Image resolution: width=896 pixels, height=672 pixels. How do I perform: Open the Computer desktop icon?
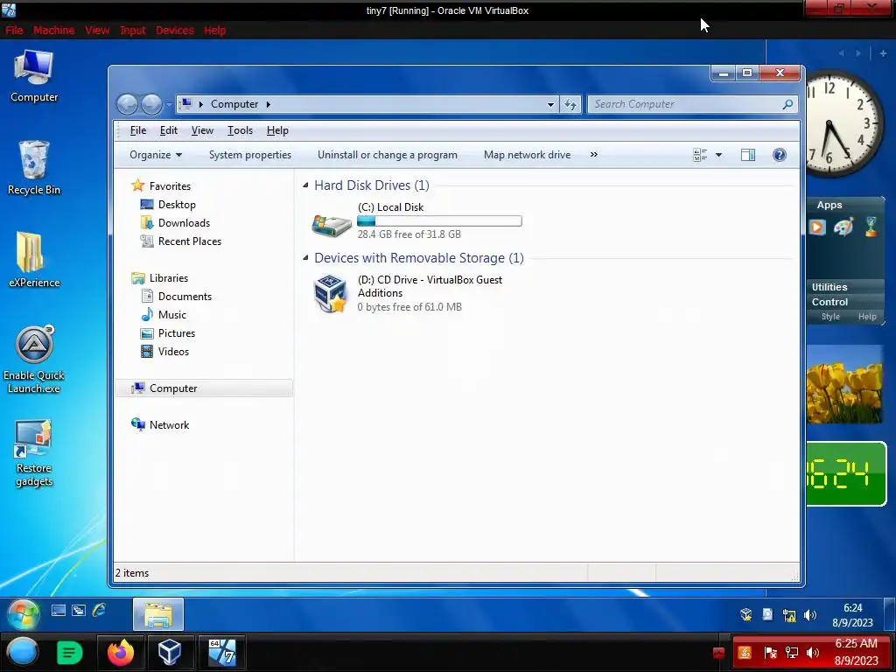pos(34,75)
